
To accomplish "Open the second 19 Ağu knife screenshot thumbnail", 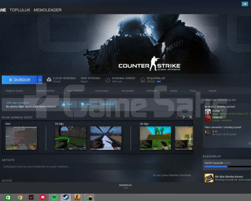I will pos(106,138).
